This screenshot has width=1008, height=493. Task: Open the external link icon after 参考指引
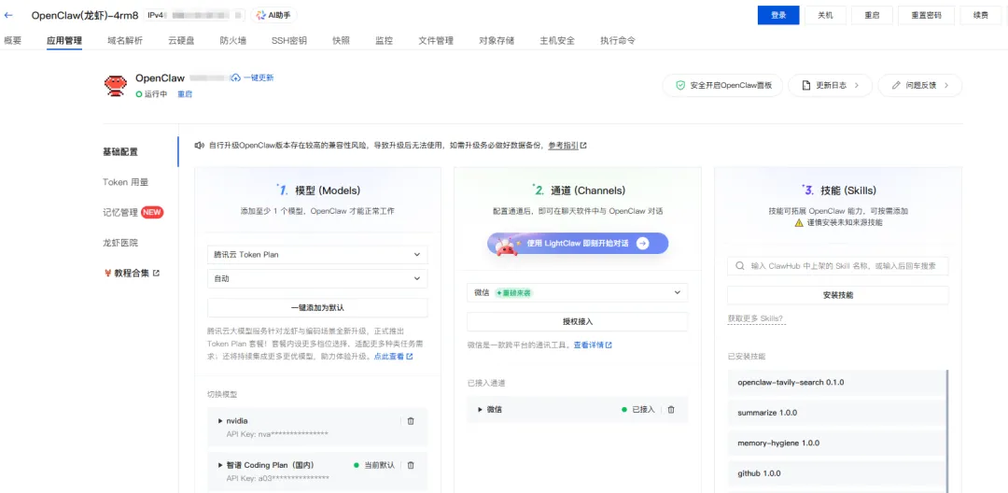583,146
